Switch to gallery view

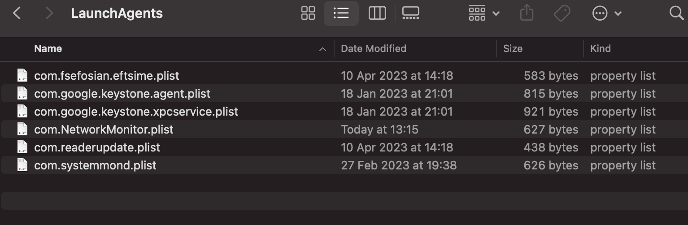410,13
